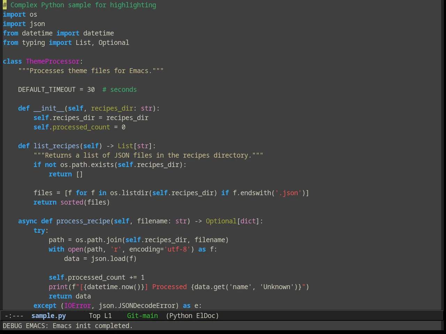
Task: Click 'List, Optional' in the typing import
Action: [x=102, y=42]
